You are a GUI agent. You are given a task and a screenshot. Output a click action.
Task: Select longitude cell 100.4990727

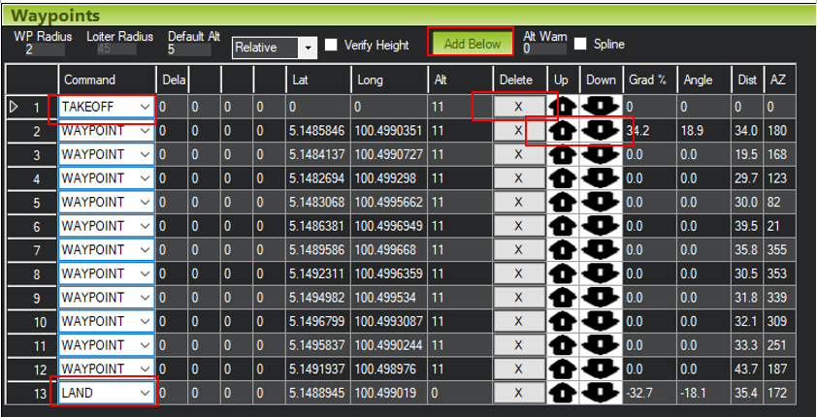tap(389, 154)
